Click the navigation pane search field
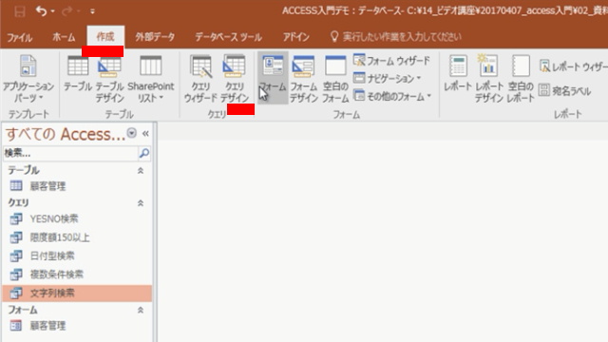Image resolution: width=608 pixels, height=342 pixels. (x=70, y=154)
